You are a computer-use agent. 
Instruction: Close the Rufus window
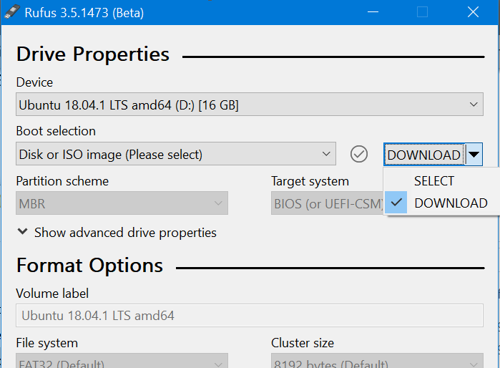tap(473, 12)
